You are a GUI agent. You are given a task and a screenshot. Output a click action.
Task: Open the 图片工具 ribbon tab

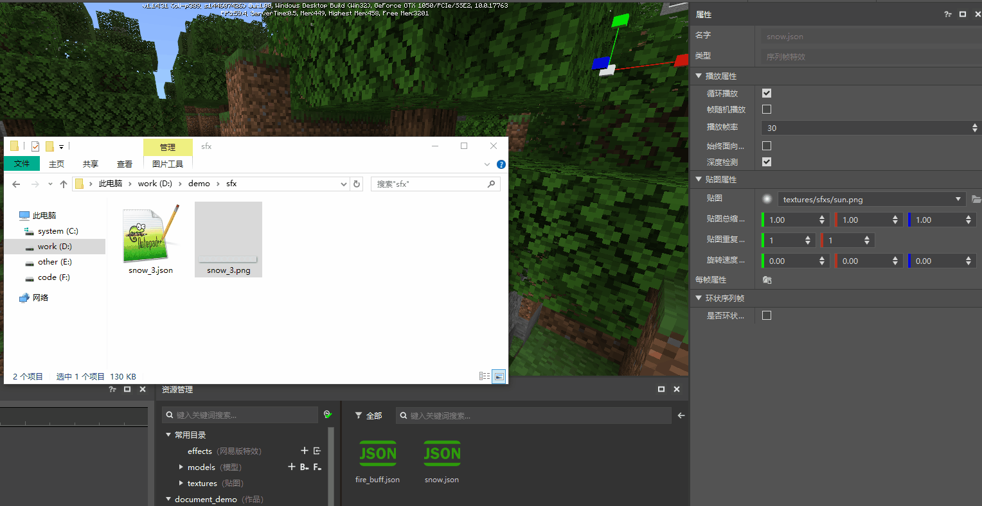click(x=168, y=164)
